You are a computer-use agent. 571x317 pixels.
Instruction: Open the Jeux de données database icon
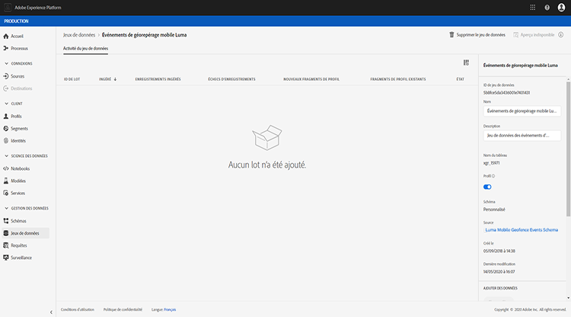pos(6,233)
